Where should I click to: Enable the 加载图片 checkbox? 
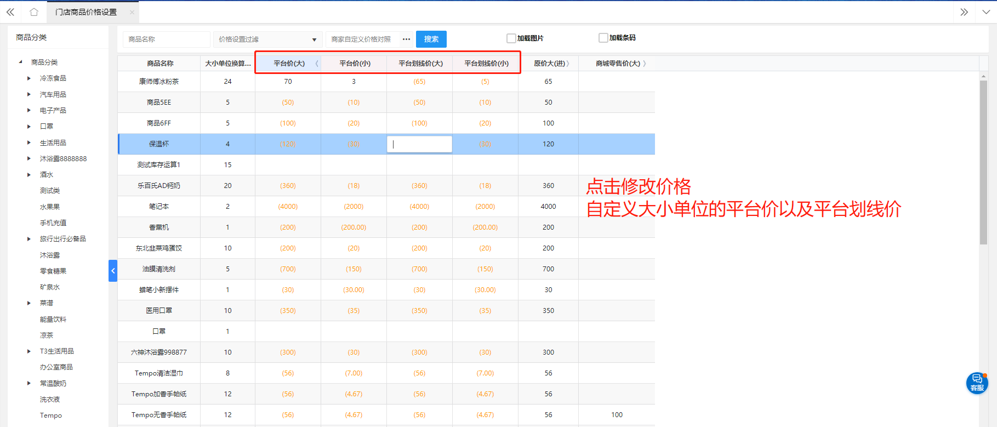(511, 38)
